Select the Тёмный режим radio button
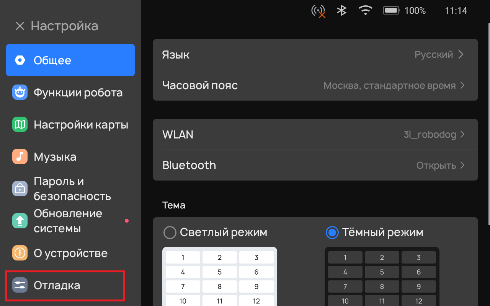The image size is (490, 306). (x=332, y=233)
